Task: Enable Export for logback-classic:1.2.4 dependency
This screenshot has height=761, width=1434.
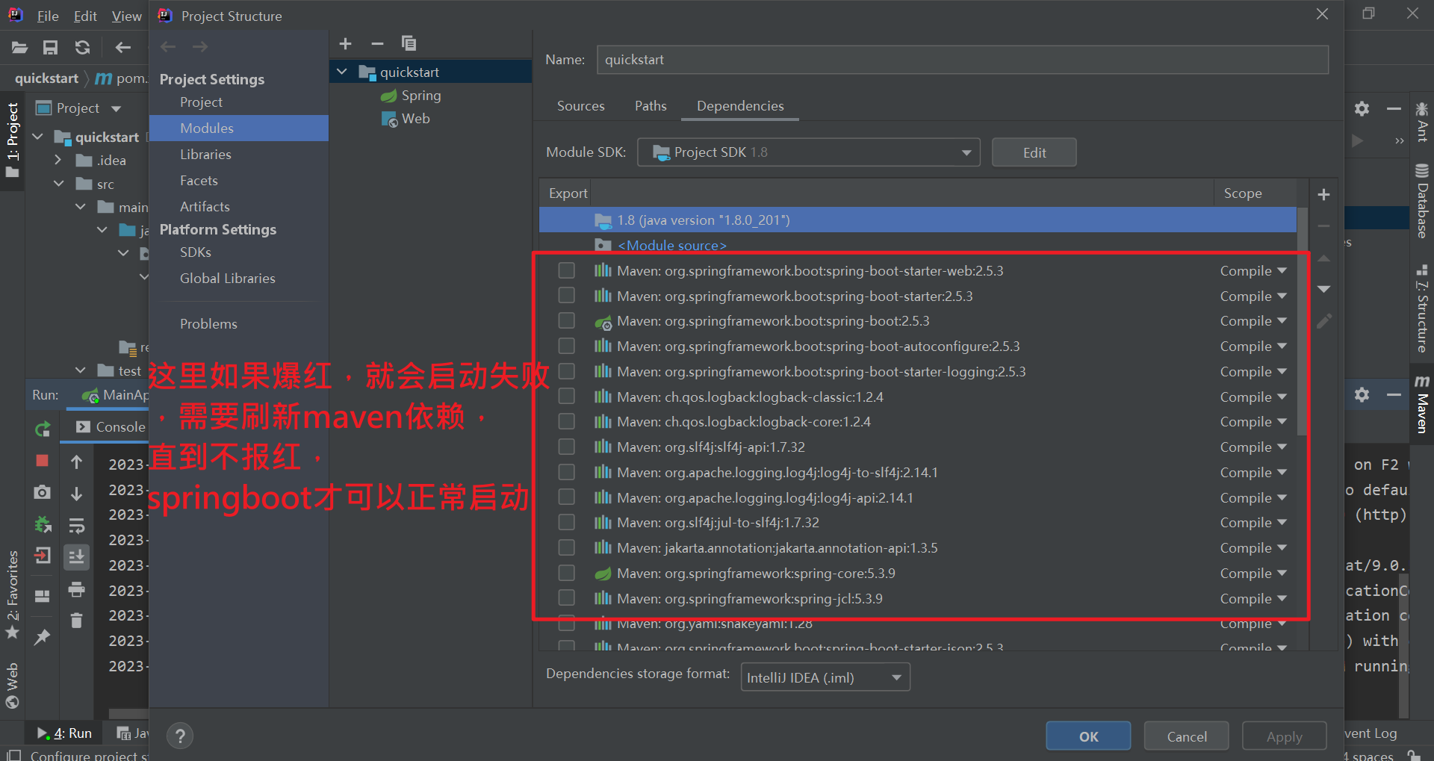Action: 566,397
